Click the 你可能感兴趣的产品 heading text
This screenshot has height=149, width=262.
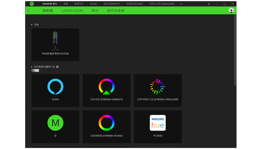[45, 67]
